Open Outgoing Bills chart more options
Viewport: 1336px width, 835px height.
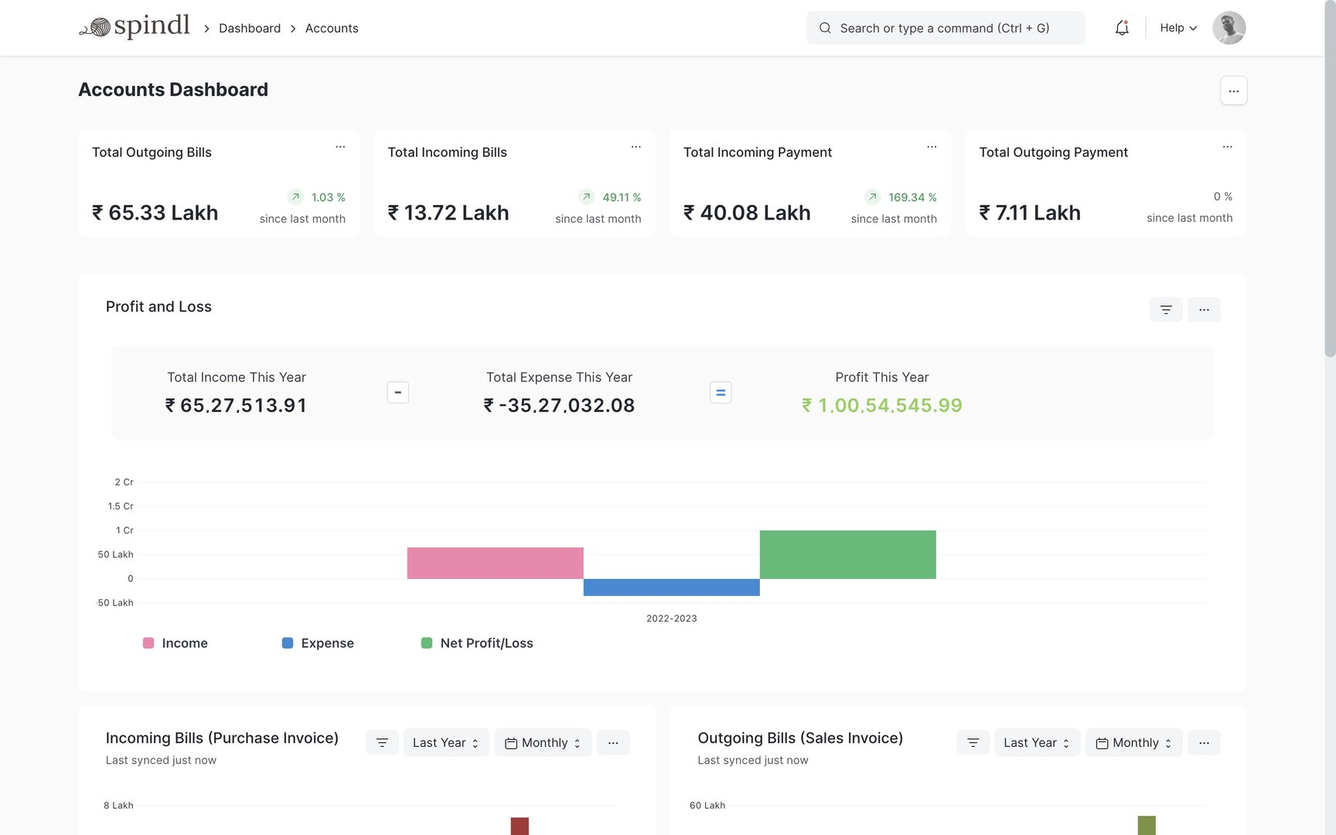click(1204, 742)
